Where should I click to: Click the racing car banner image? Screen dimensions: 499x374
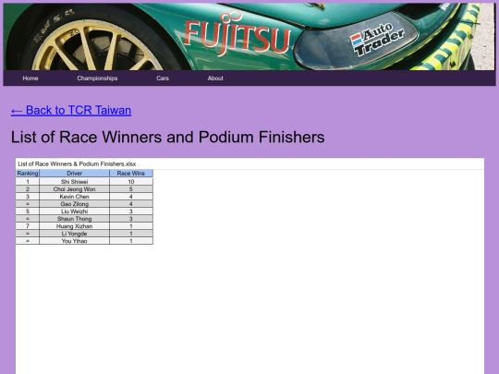point(249,37)
